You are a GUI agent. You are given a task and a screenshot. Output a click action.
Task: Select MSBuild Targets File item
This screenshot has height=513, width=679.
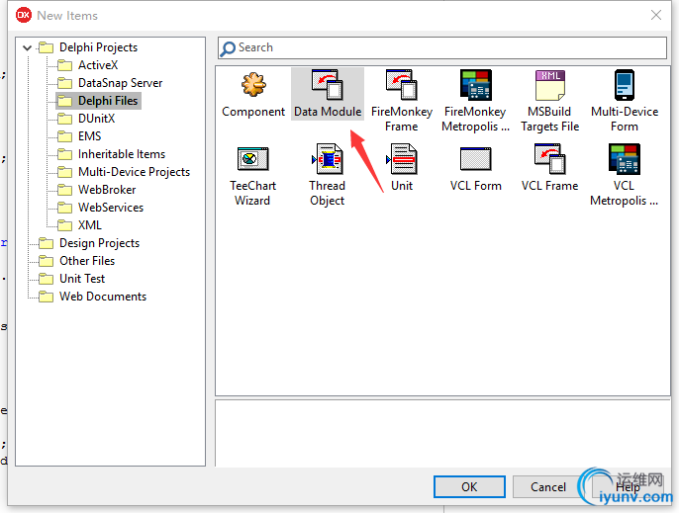(x=549, y=101)
